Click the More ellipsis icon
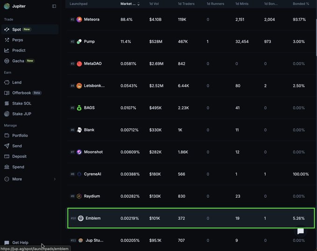Image resolution: width=317 pixels, height=251 pixels. (7, 179)
